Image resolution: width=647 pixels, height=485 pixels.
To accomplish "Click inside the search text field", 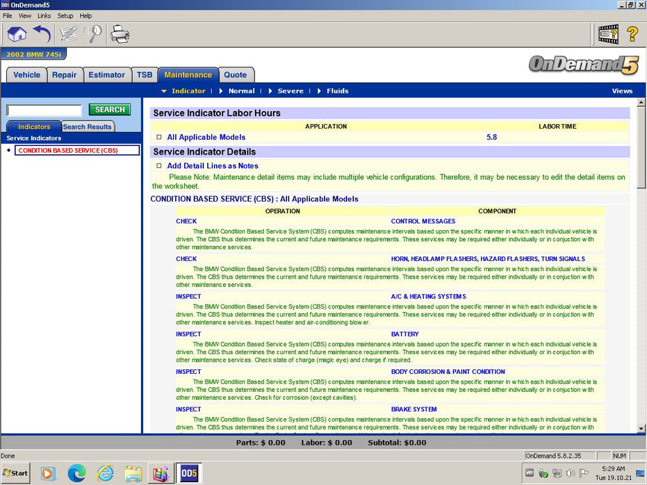I will point(44,110).
